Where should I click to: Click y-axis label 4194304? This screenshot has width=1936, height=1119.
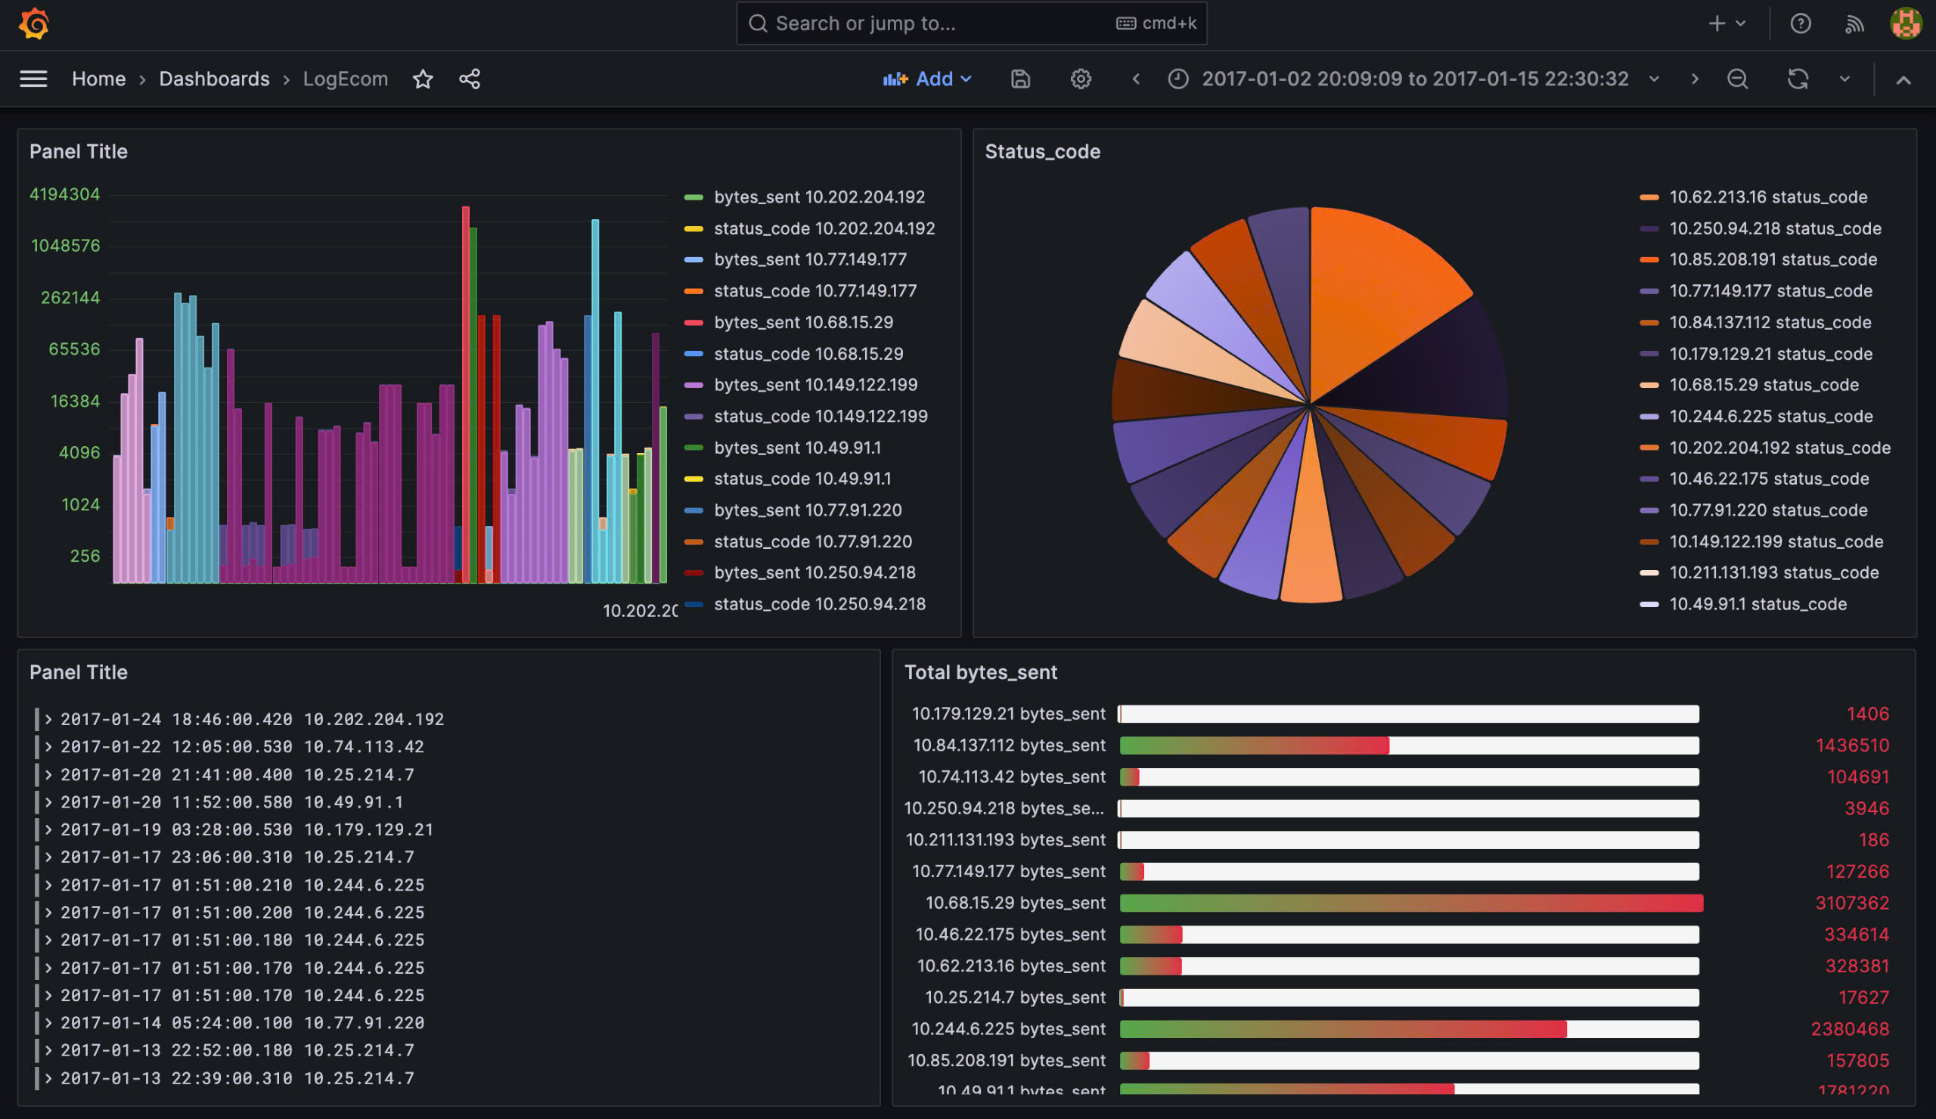point(64,194)
